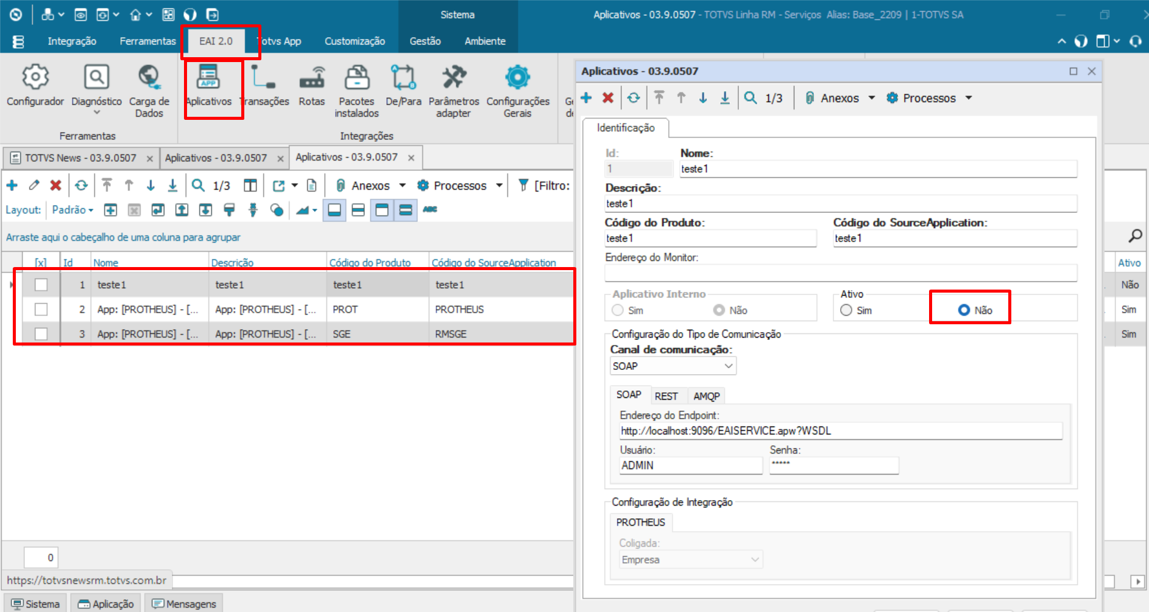Open Carga de Dados in the ribbon
Viewport: 1149px width, 612px height.
149,91
